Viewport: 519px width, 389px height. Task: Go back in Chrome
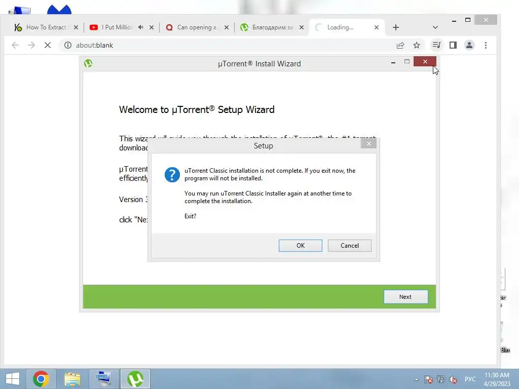point(15,45)
